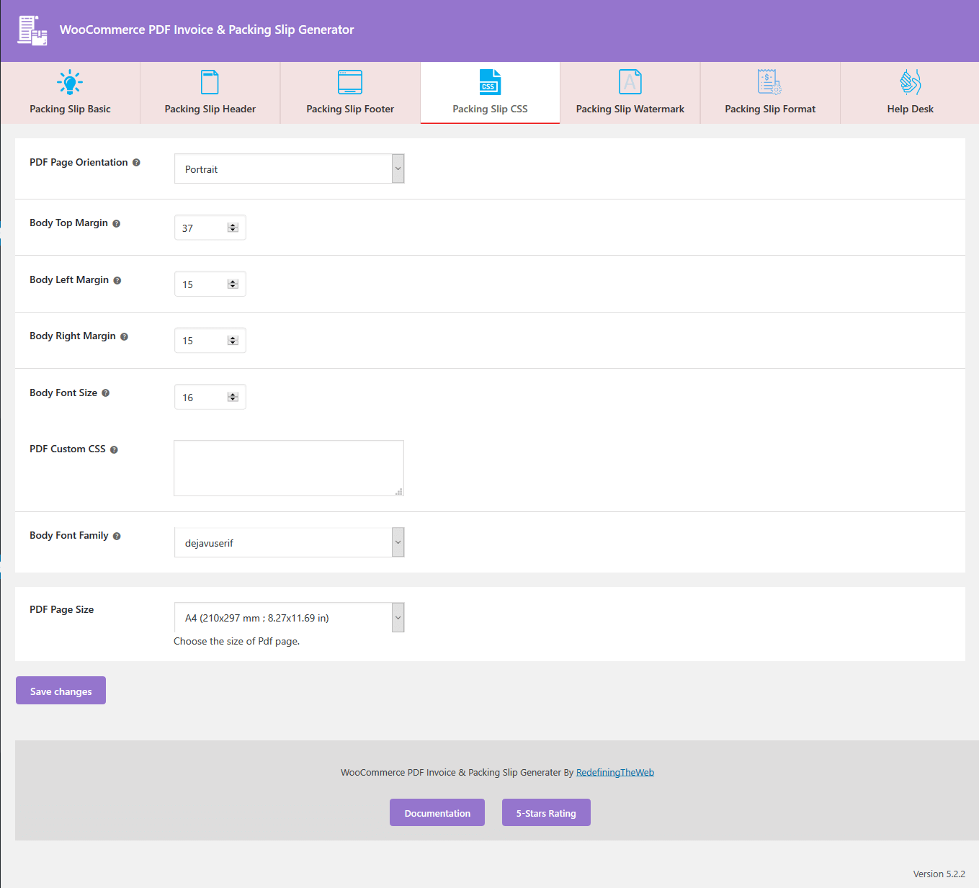Open the Help Desk tab

click(x=910, y=92)
